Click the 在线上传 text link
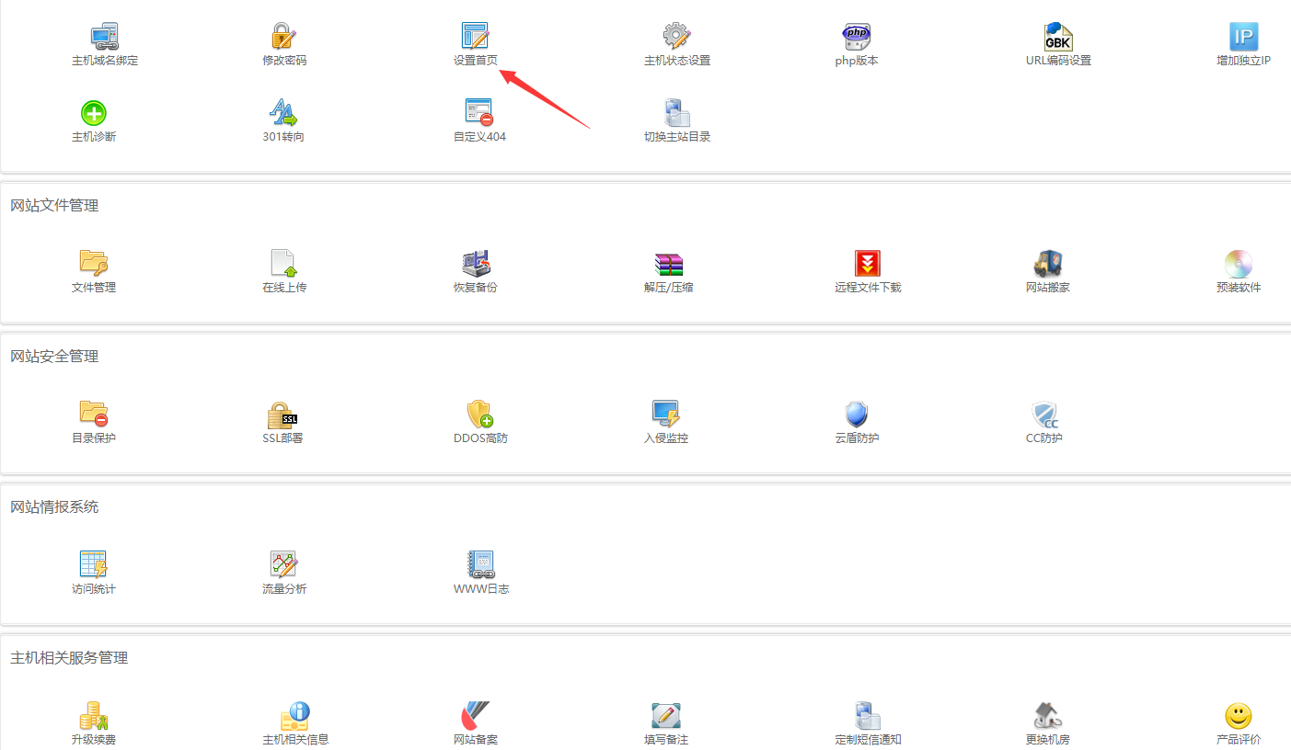Screen dimensions: 1291x750 (x=283, y=288)
